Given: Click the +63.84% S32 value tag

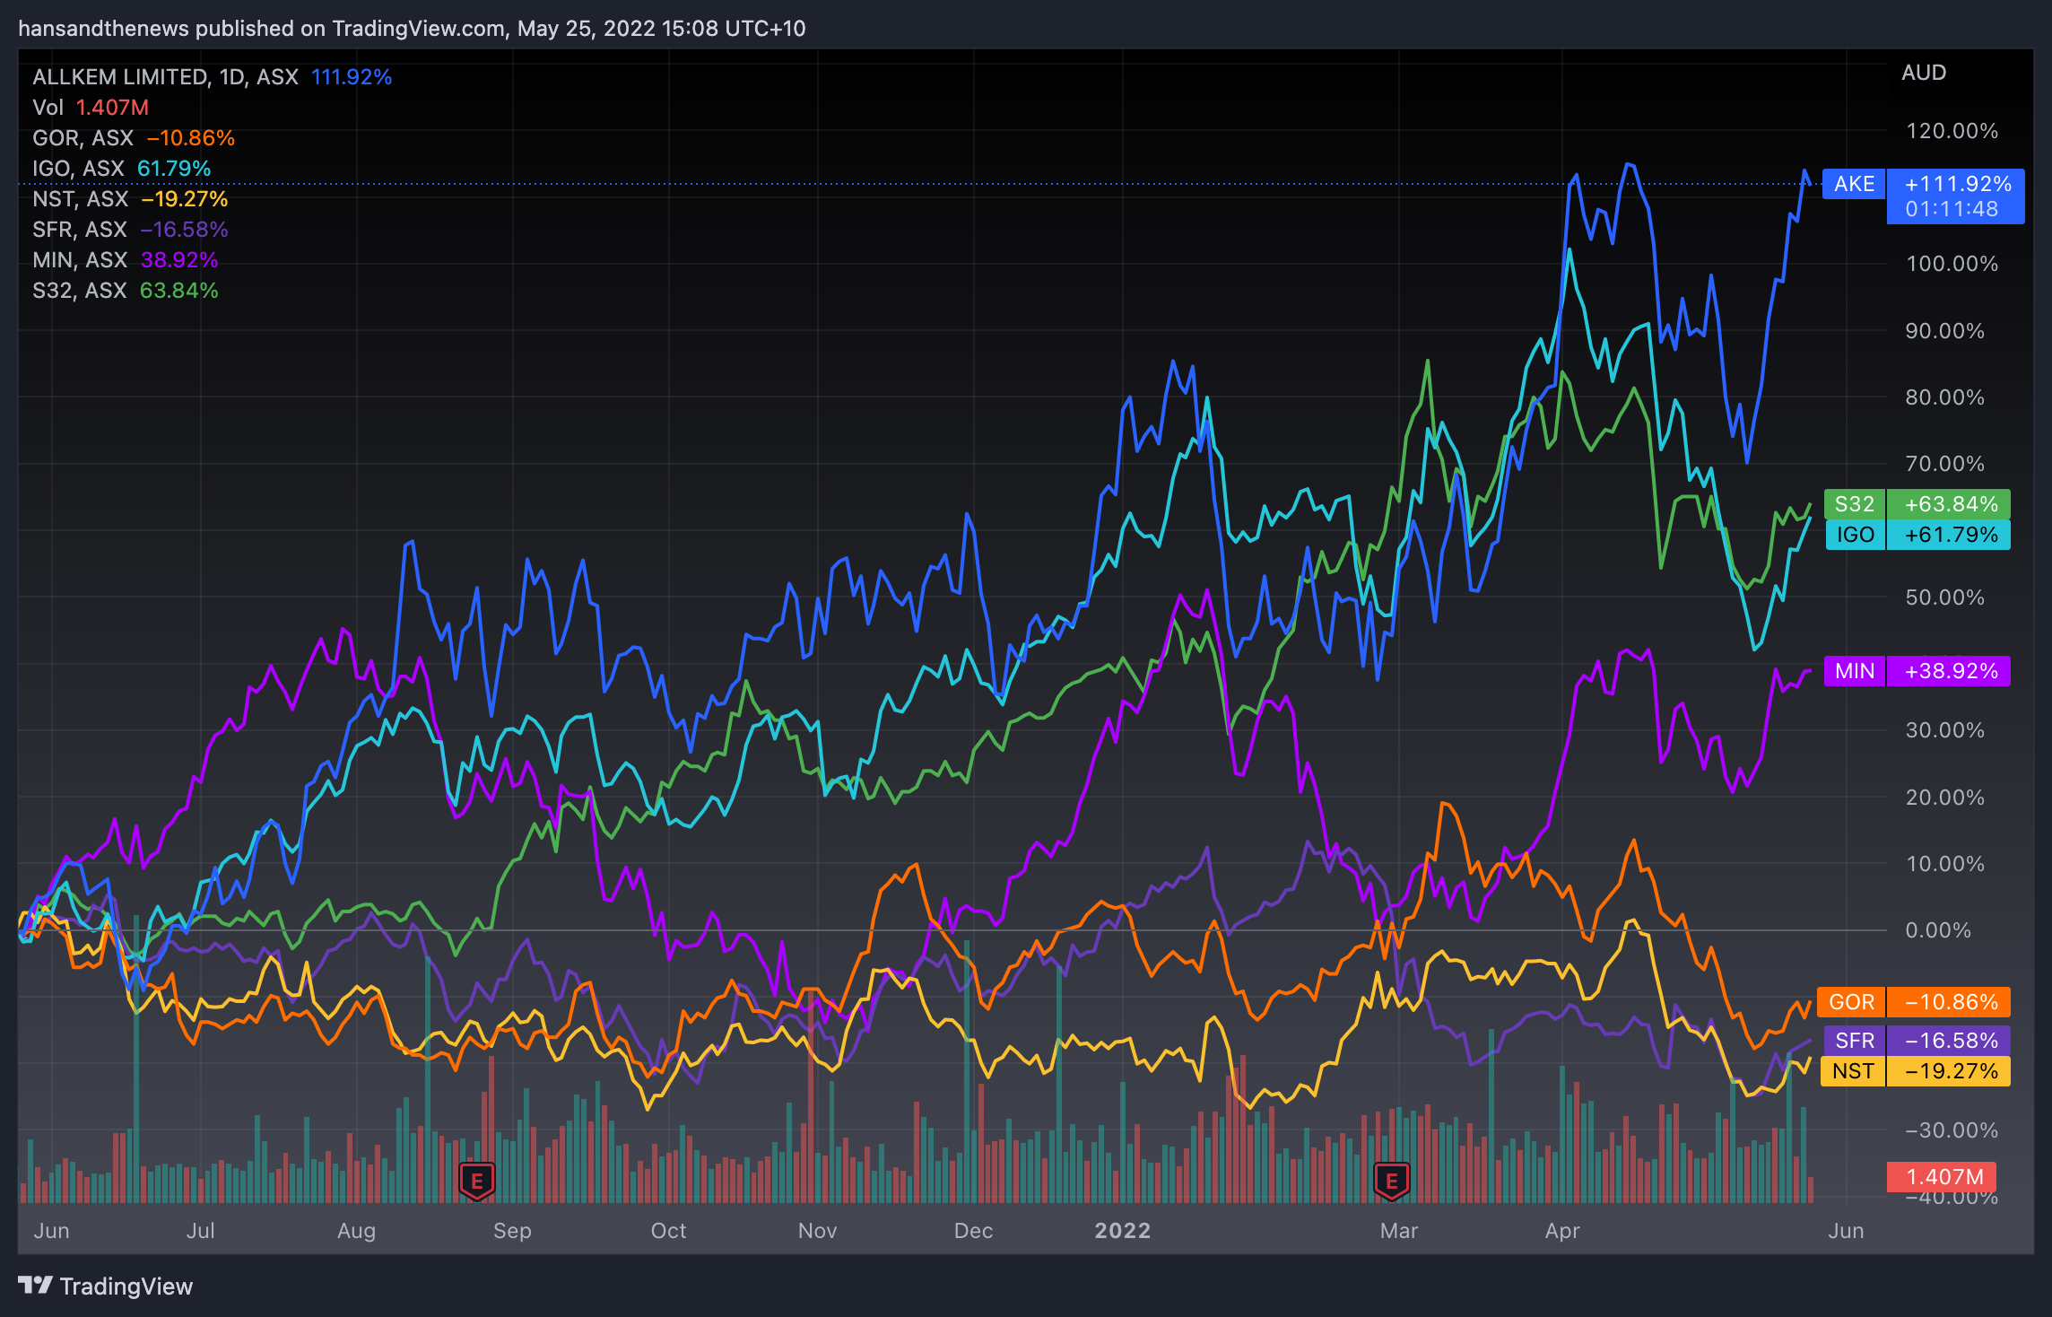Looking at the screenshot, I should click(1949, 504).
